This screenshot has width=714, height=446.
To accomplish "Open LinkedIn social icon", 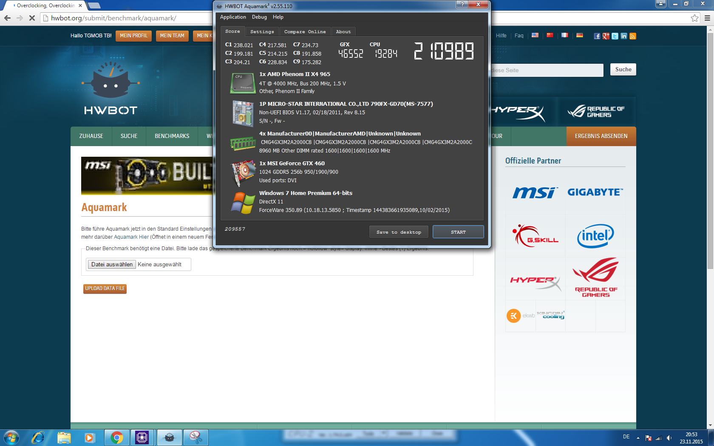I will 624,36.
